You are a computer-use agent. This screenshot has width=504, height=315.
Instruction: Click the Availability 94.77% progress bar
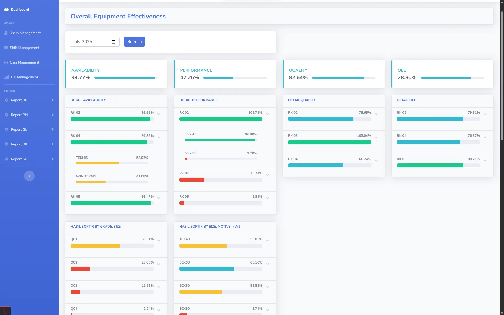pos(126,78)
